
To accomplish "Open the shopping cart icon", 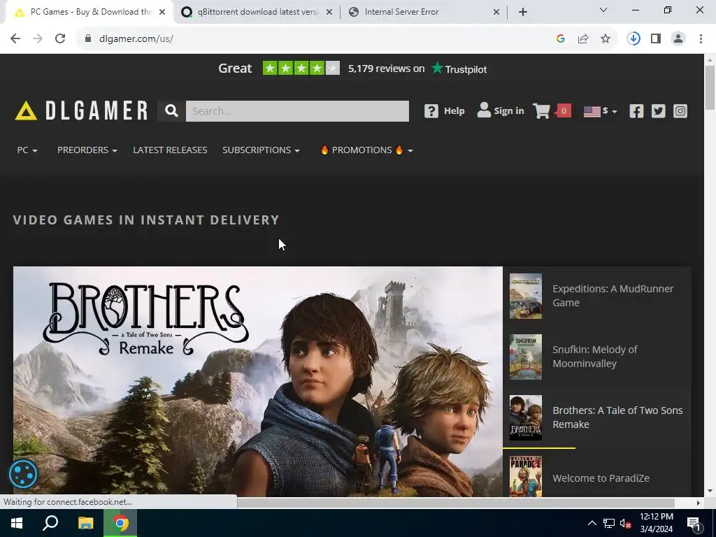I will (x=542, y=110).
